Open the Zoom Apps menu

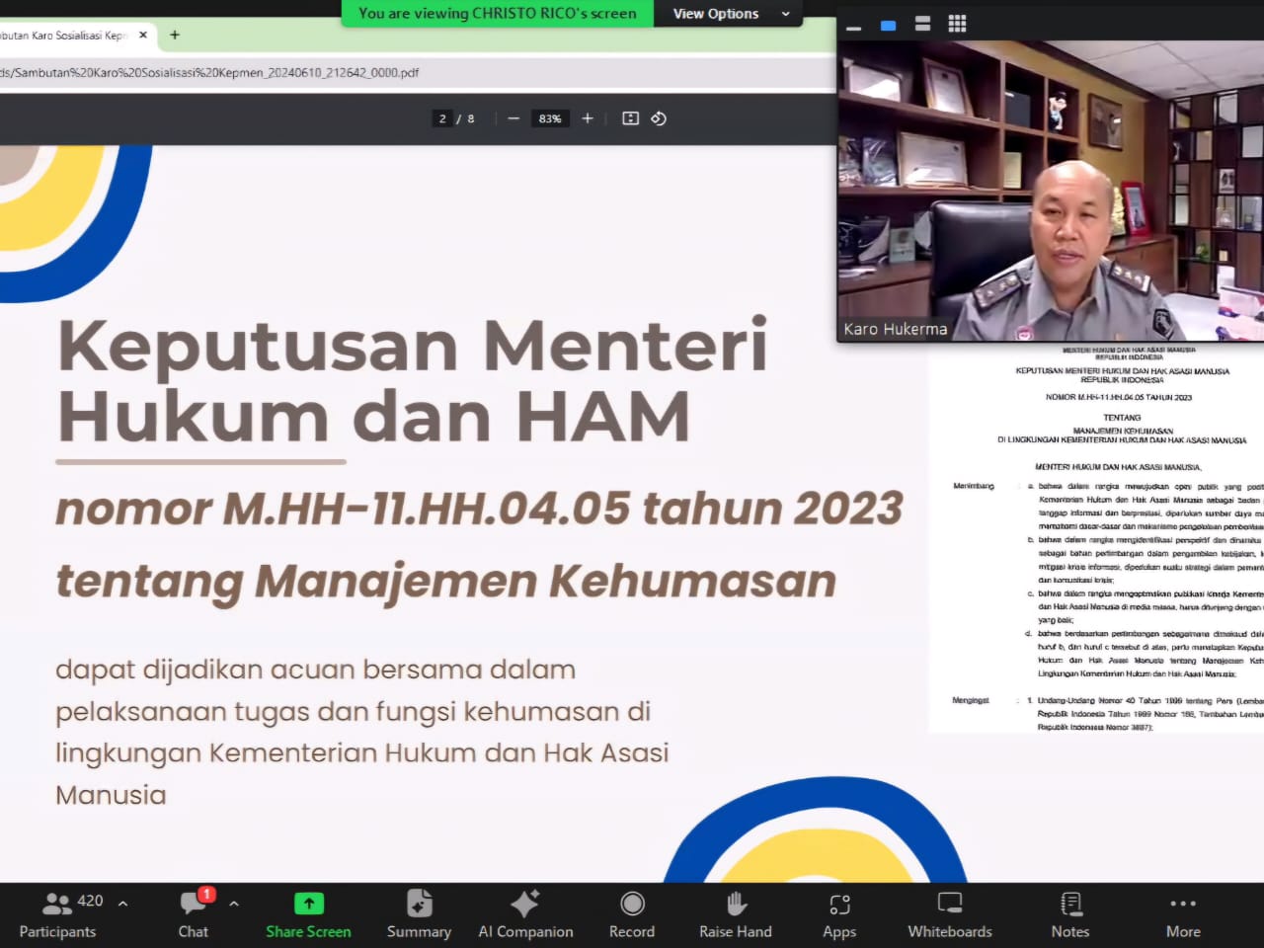(x=839, y=915)
